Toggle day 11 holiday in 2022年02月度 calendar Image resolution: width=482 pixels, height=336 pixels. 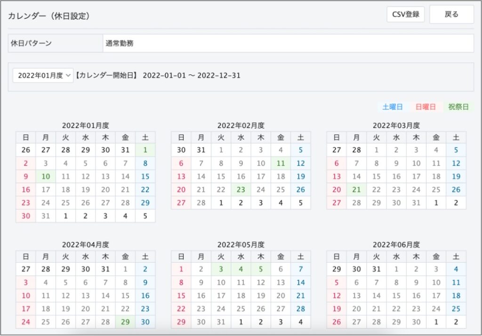pos(281,164)
